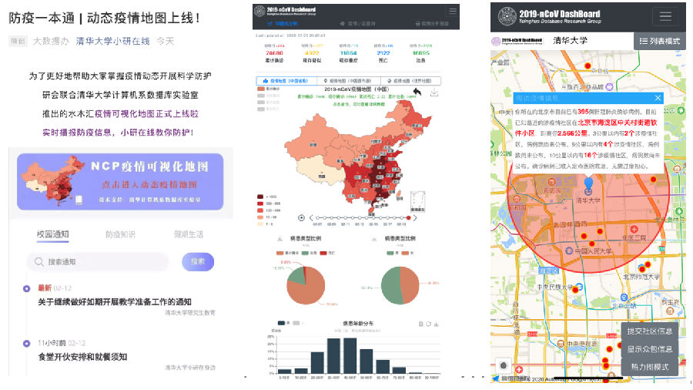Click the red plus hospital marker at map bottom
This screenshot has height=390, width=693.
pos(519,369)
